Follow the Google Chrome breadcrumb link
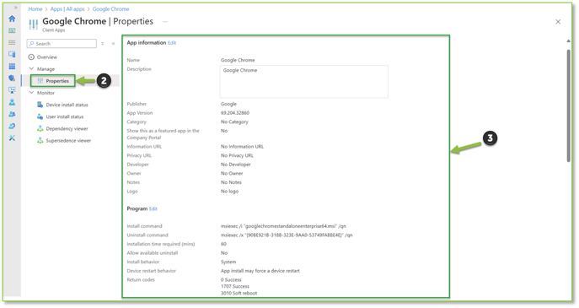Screen dimensions: 579x308 pyautogui.click(x=110, y=9)
